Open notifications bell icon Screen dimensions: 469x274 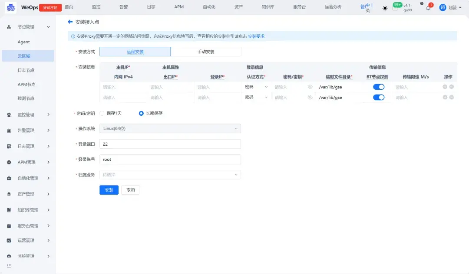428,8
